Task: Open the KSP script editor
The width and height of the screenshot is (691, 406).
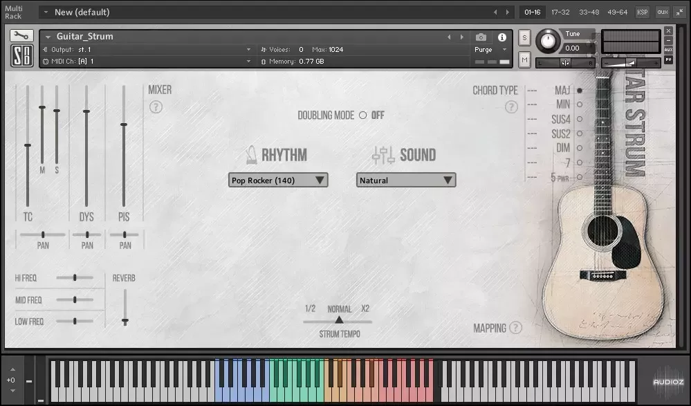Action: click(642, 12)
